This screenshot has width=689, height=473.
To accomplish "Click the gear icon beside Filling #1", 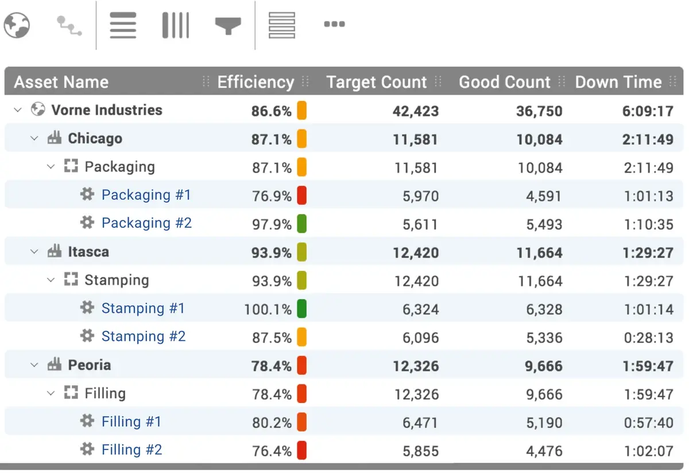I will pyautogui.click(x=87, y=421).
